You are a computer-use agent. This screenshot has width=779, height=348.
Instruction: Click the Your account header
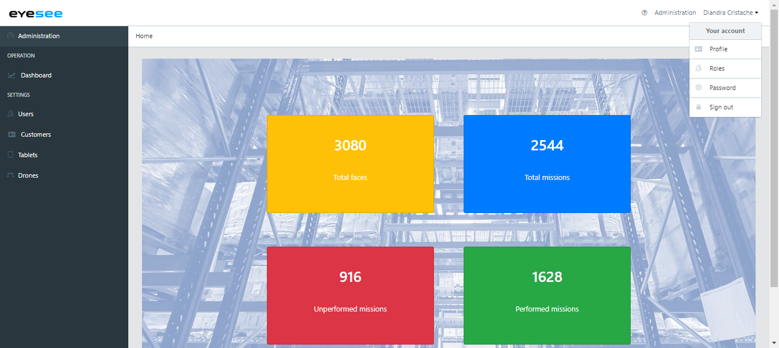[x=725, y=31]
